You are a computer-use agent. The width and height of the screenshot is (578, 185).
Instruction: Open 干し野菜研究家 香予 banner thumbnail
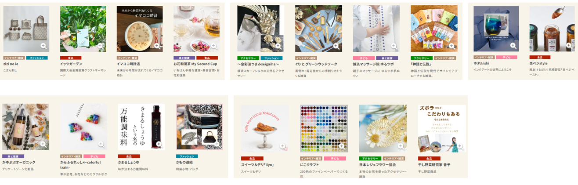point(442,129)
